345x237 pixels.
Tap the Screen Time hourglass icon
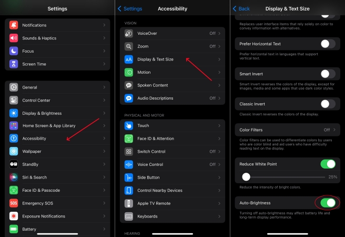14,64
